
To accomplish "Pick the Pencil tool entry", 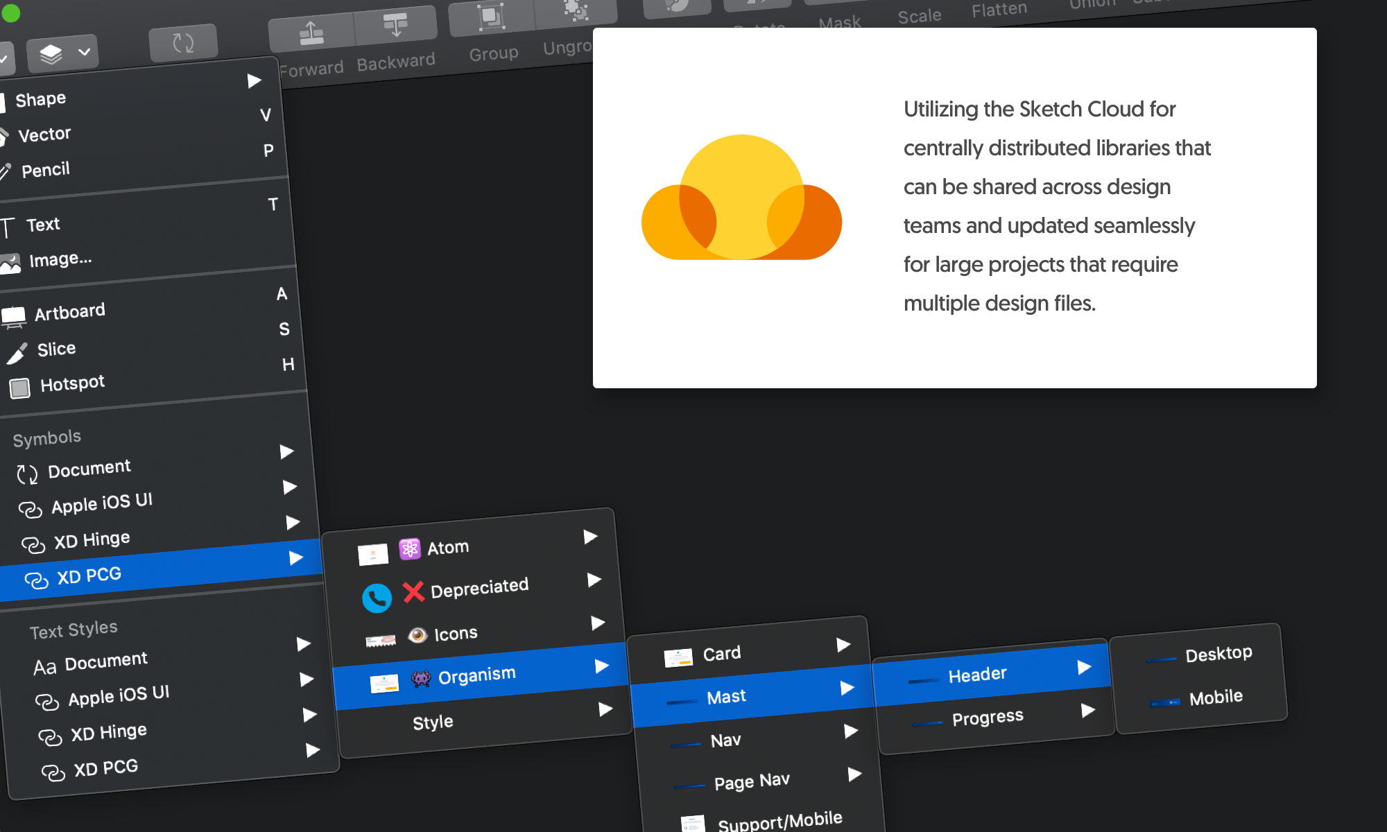I will click(x=45, y=170).
